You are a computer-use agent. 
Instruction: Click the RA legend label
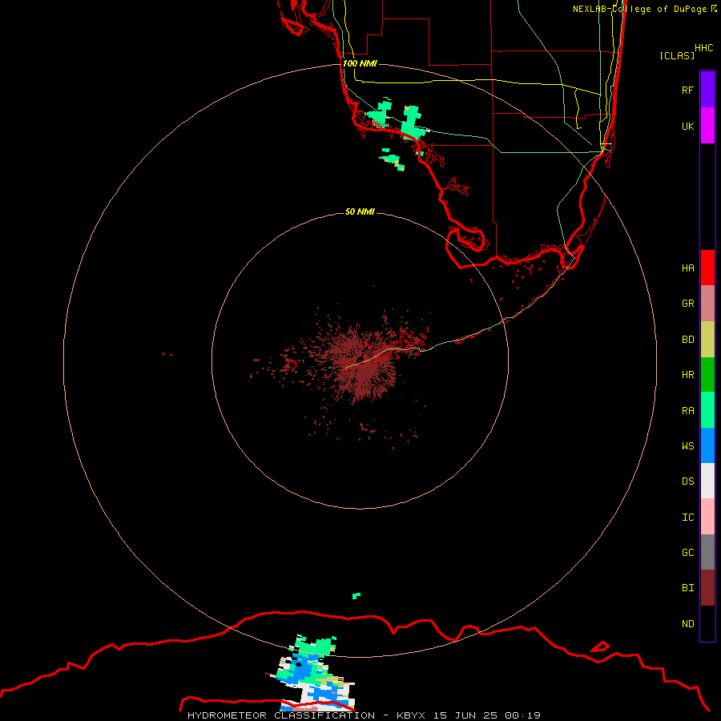point(687,411)
